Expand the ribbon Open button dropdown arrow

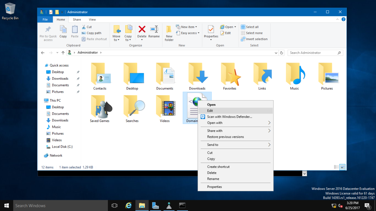point(235,27)
